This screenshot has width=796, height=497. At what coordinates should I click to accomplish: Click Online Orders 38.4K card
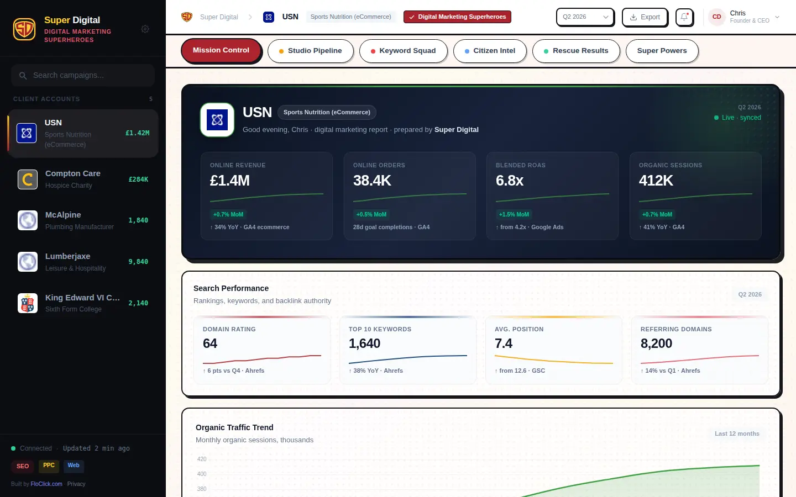[x=410, y=196]
